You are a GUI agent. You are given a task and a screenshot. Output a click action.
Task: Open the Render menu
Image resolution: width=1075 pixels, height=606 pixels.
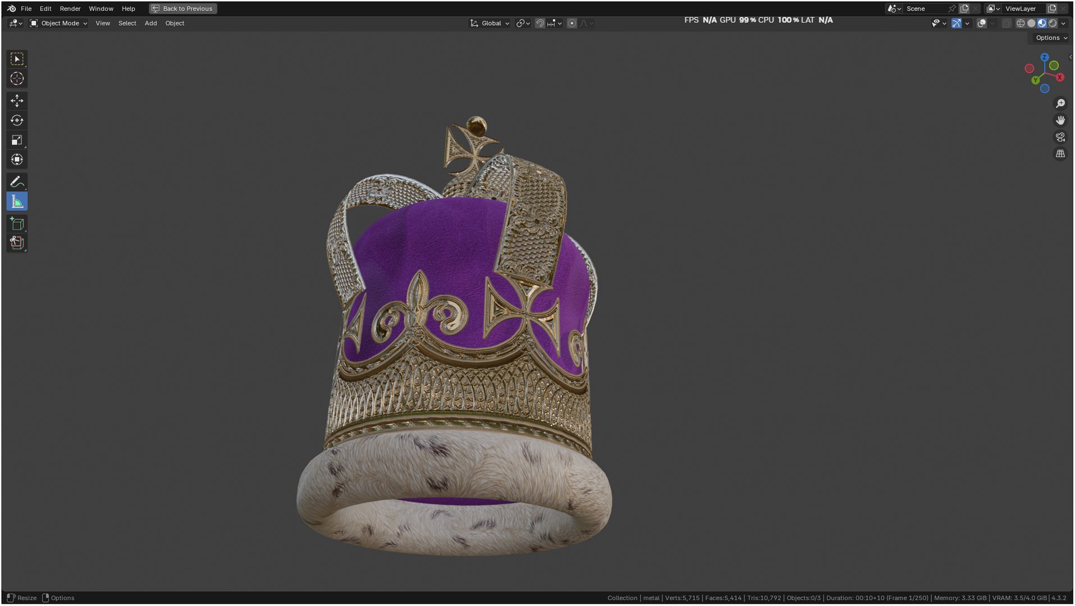point(70,8)
